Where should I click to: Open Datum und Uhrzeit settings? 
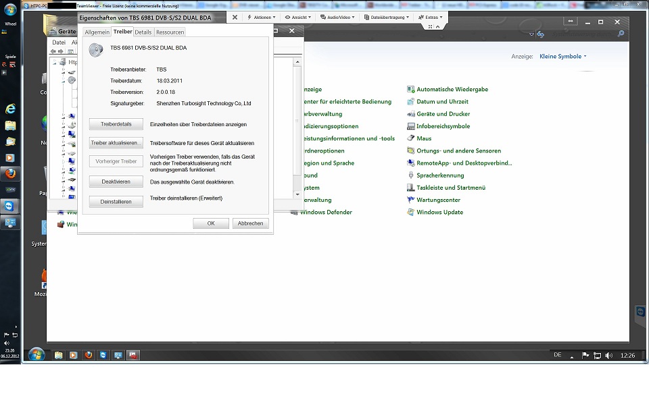tap(442, 102)
